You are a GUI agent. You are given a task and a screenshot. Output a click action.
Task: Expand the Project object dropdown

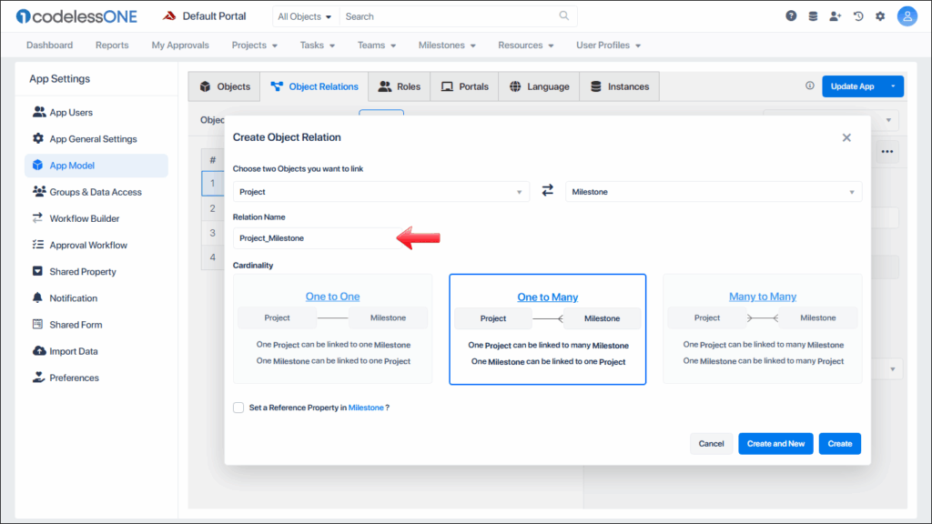point(380,192)
